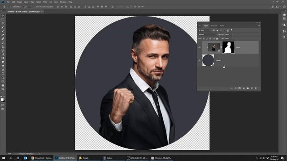Viewport: 287px width, 161px height.
Task: Toggle Show Transform Controls checkbox
Action: pyautogui.click(x=35, y=7)
